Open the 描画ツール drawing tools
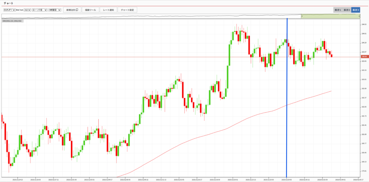Image resolution: width=369 pixels, height=182 pixels. tap(90, 10)
